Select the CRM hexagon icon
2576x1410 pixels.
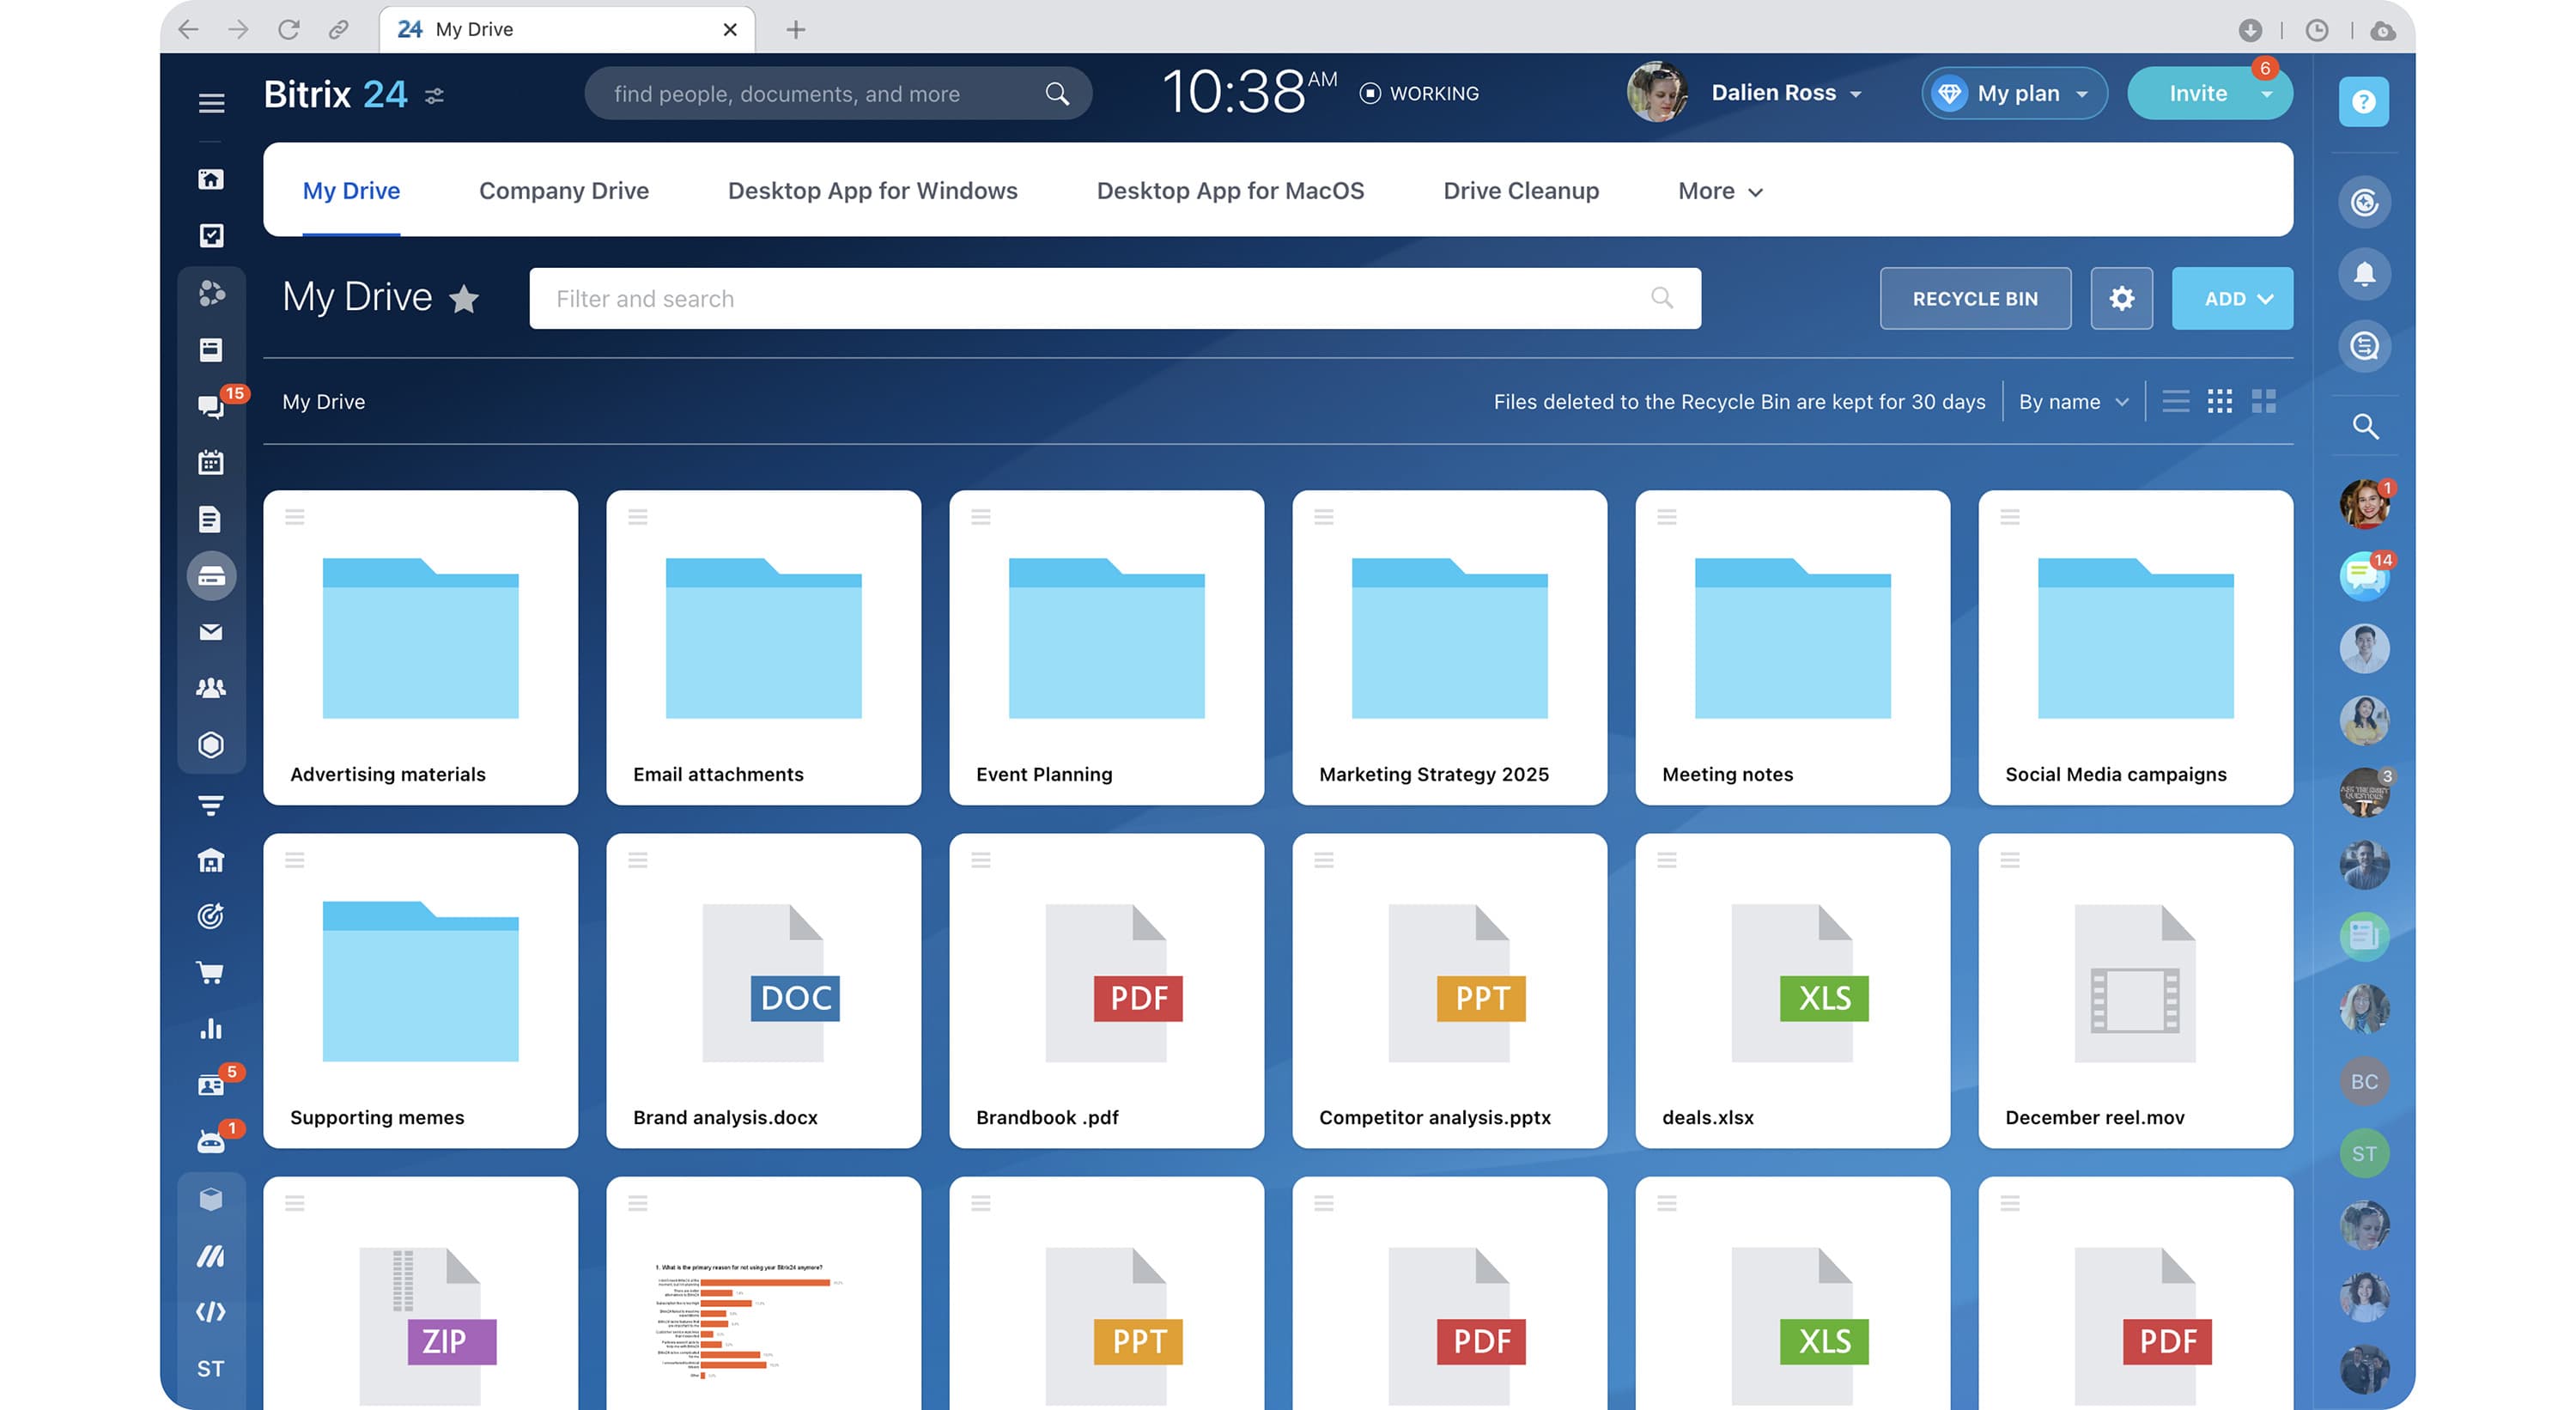(211, 744)
